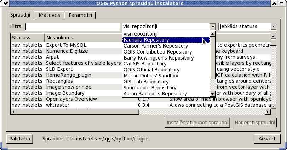This screenshot has width=287, height=150.
Task: Open the Parametri tab
Action: pyautogui.click(x=80, y=15)
